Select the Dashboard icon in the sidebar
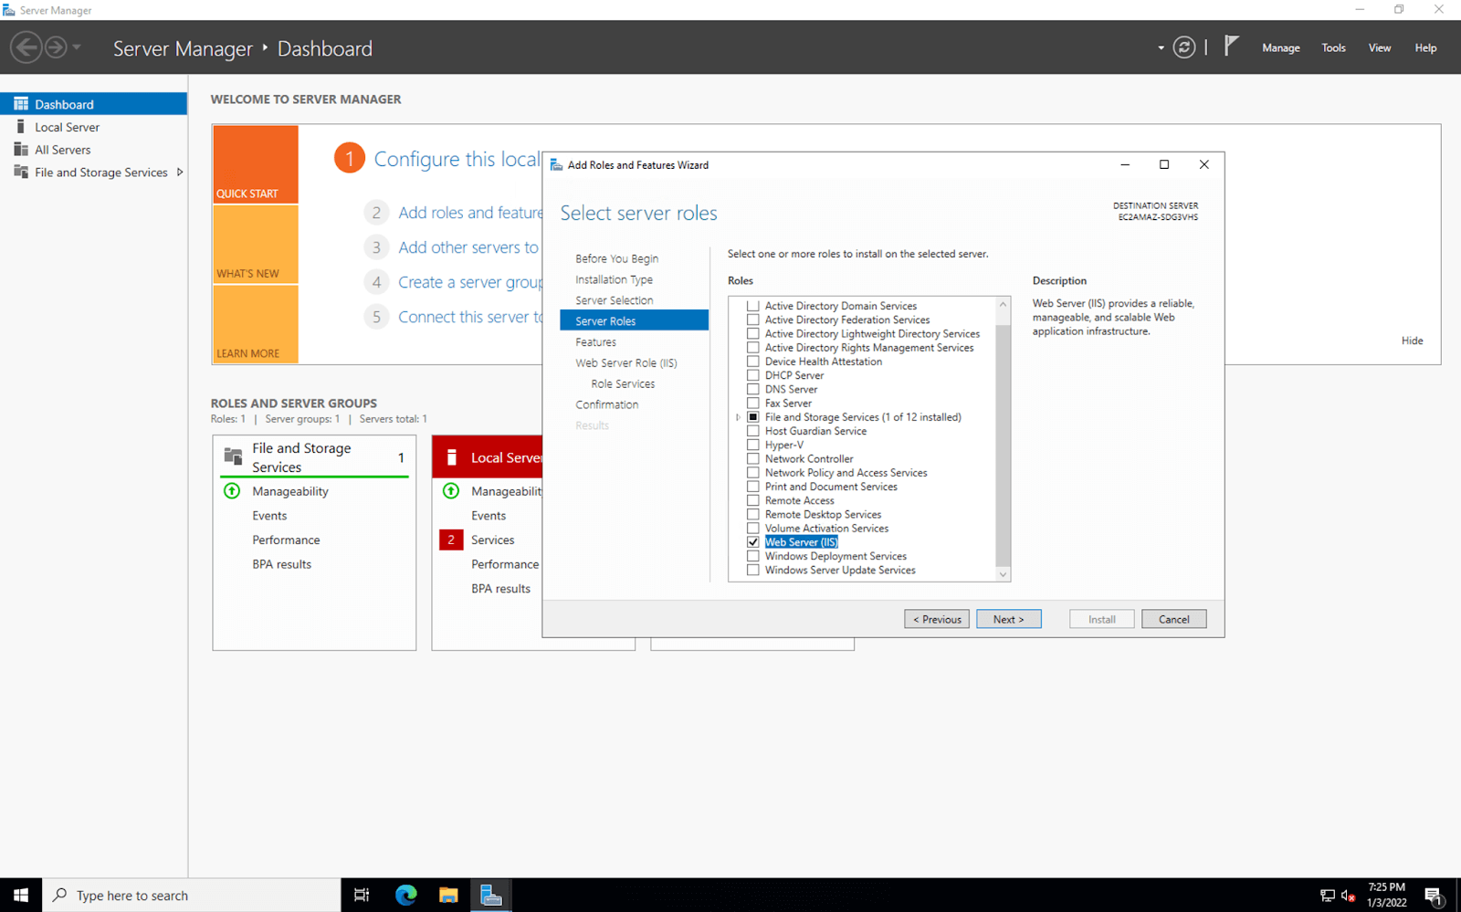Screen dimensions: 1461x912 click(21, 104)
